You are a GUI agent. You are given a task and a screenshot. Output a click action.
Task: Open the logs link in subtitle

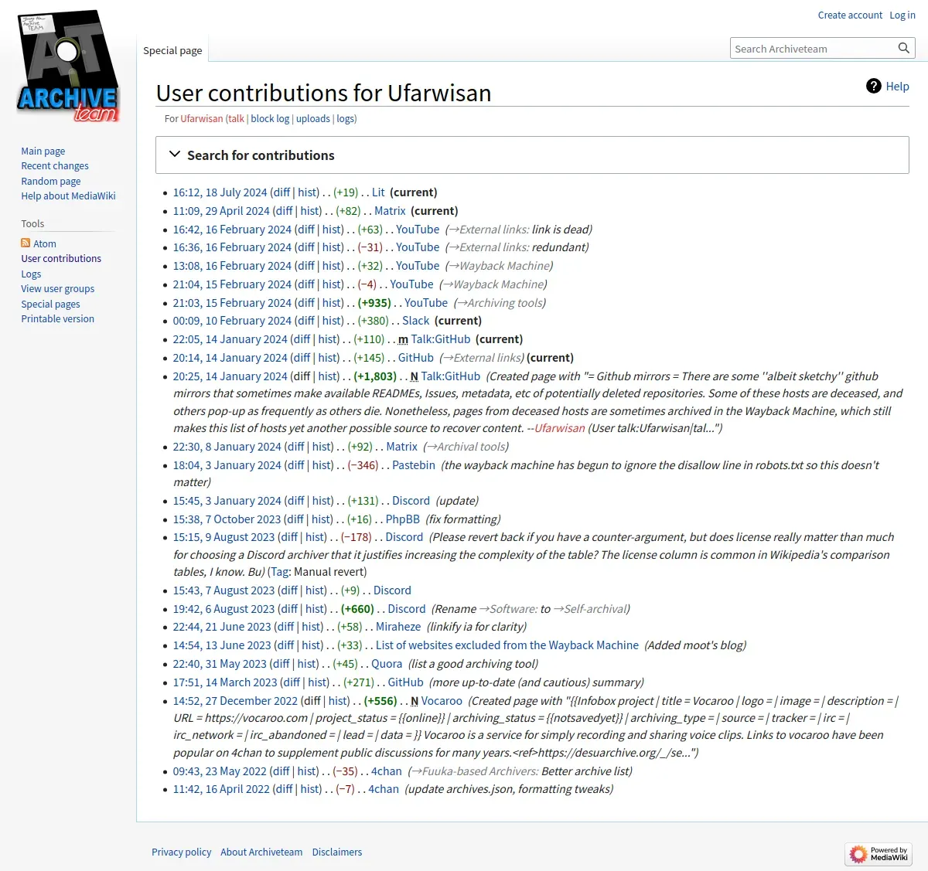point(346,118)
